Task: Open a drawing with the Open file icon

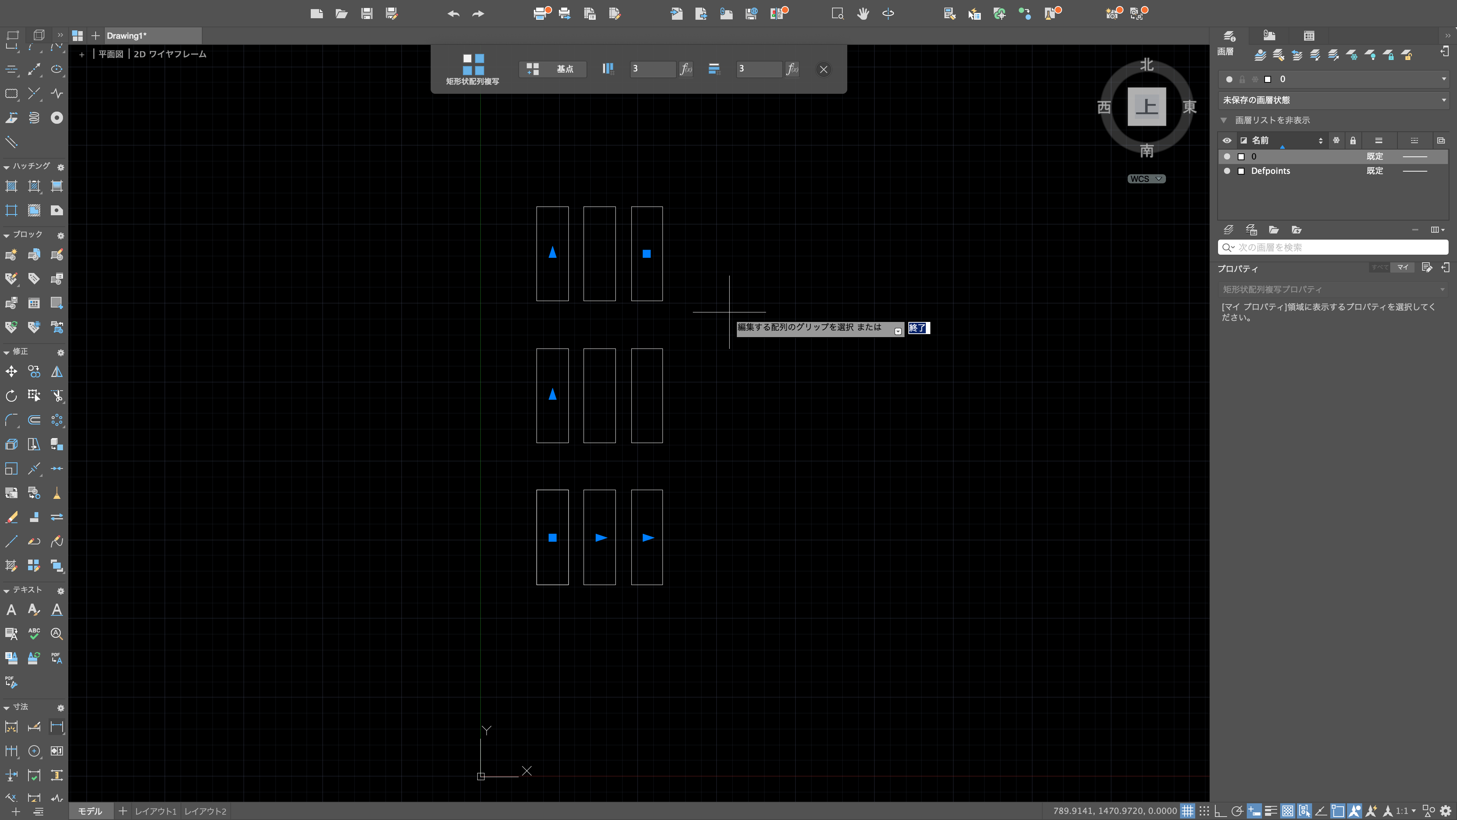Action: point(341,13)
